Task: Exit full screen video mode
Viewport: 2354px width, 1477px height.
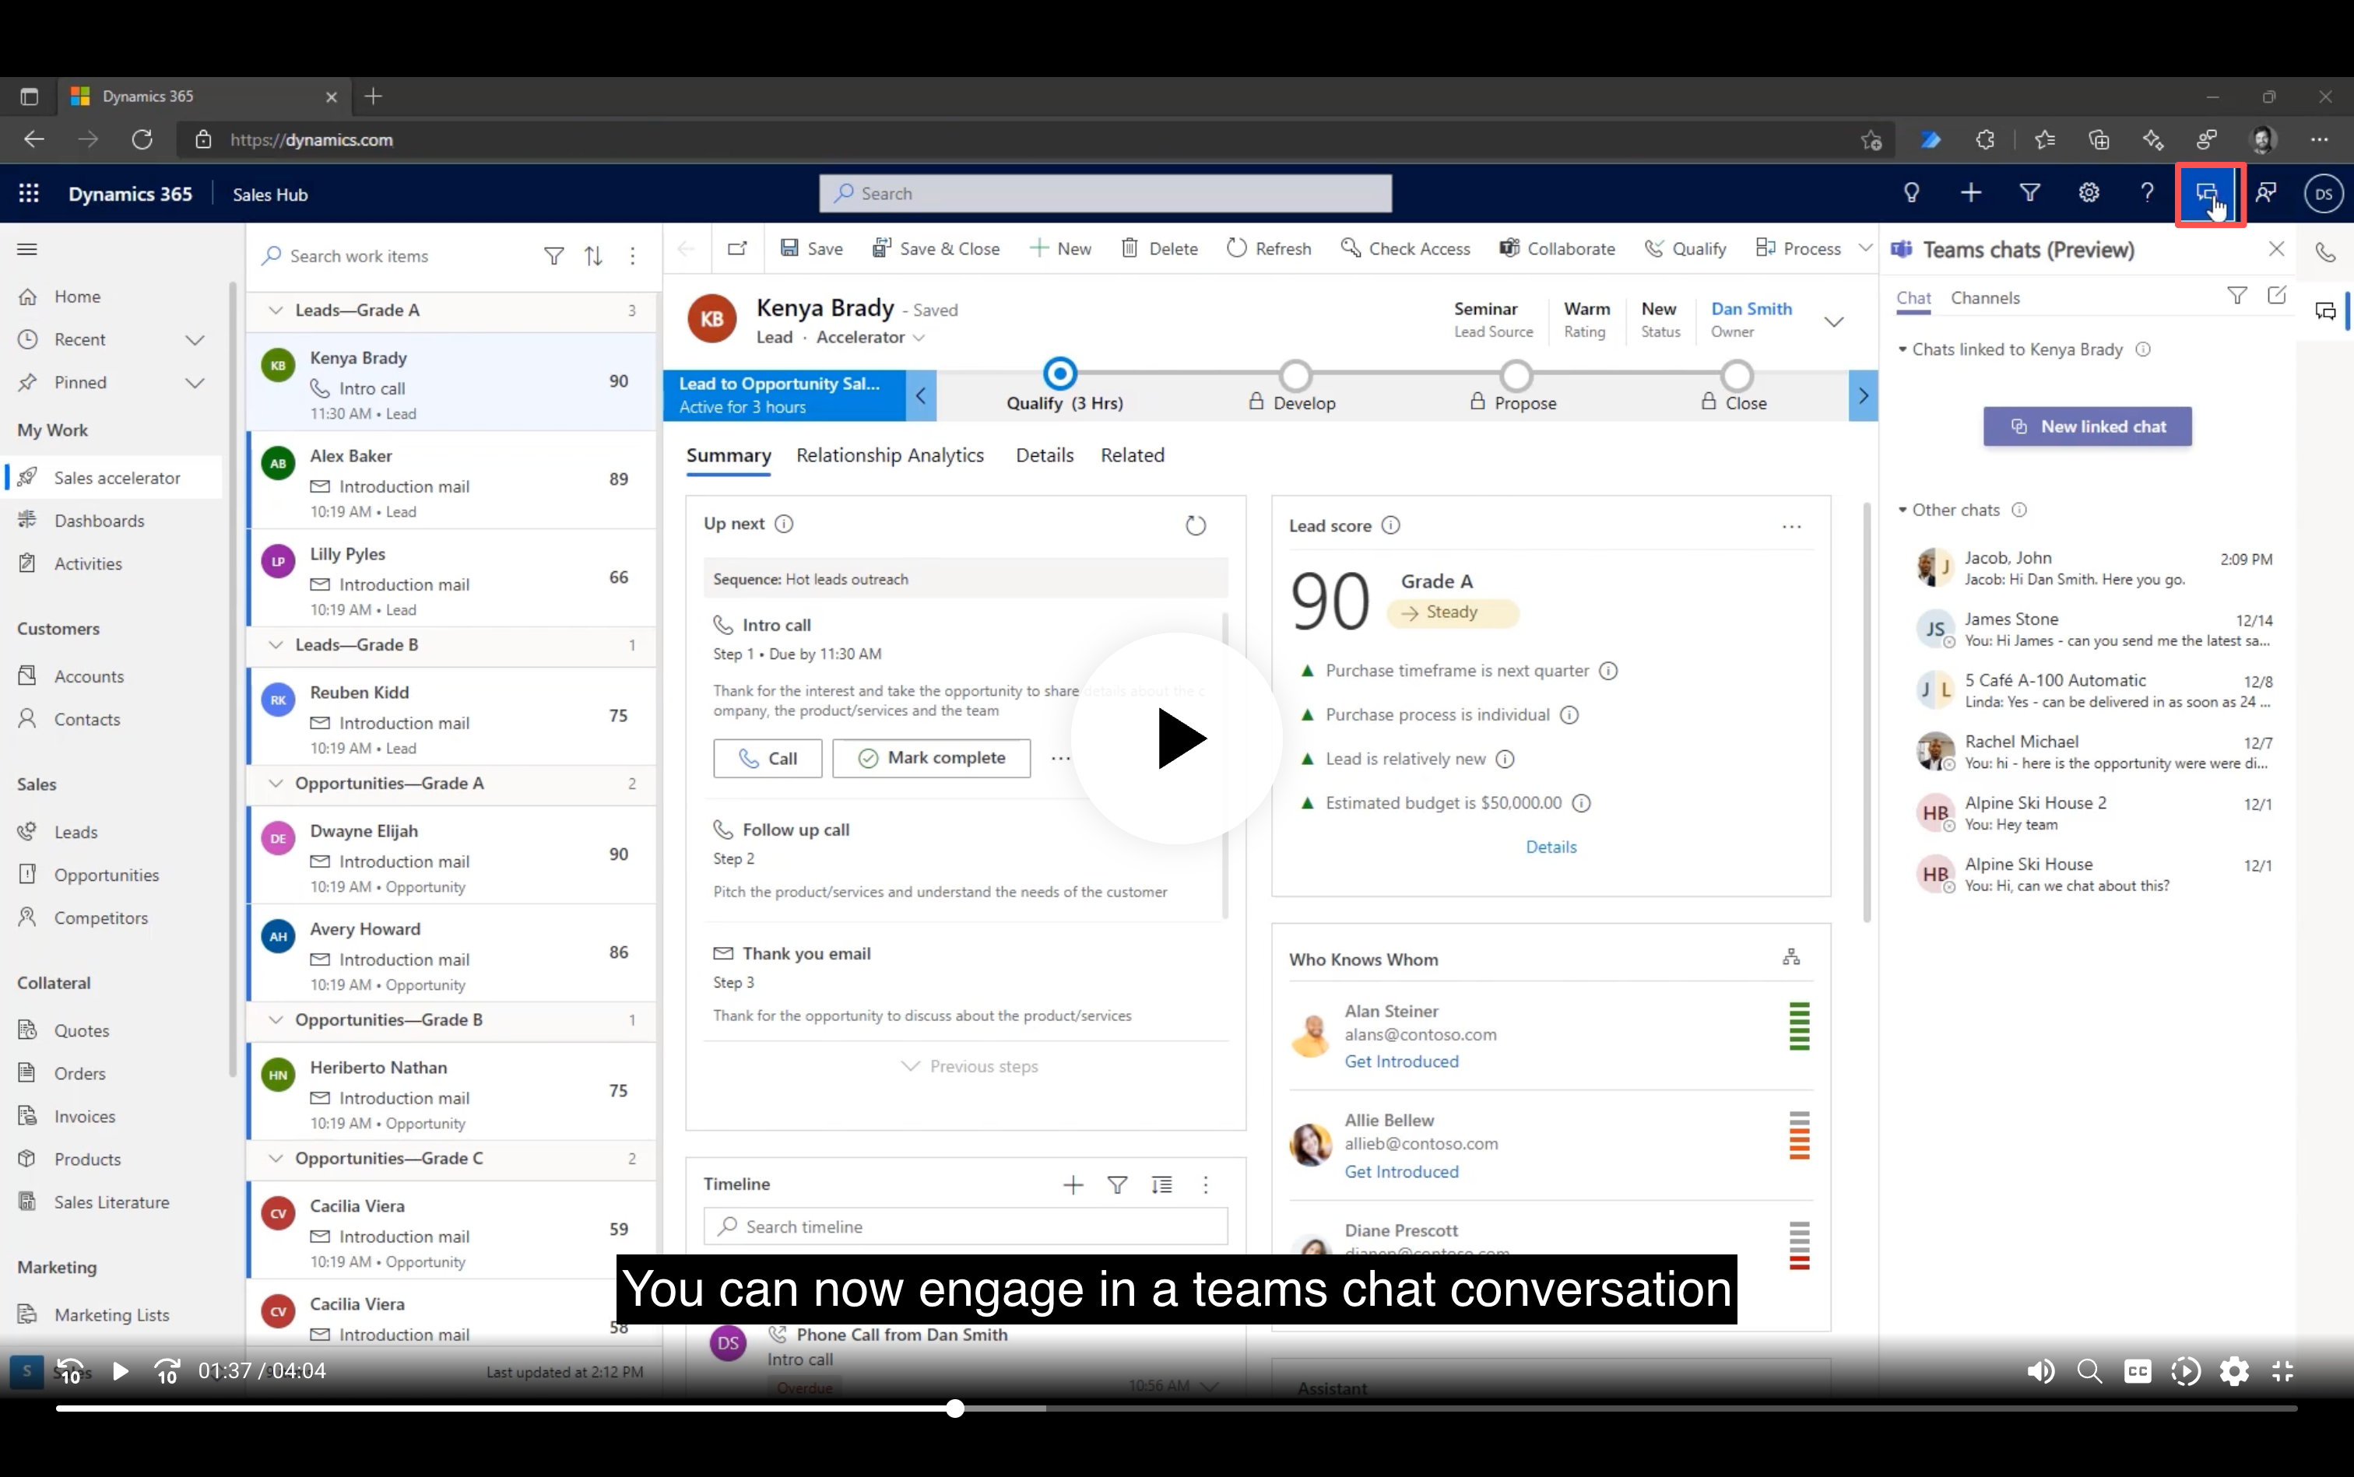Action: pos(2282,1371)
